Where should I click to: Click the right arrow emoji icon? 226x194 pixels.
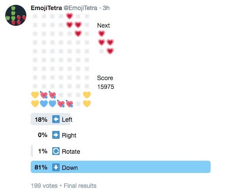tap(56, 135)
